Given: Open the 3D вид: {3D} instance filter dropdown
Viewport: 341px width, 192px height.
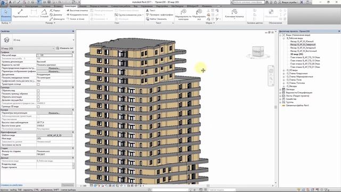Looking at the screenshot, I should tap(53, 49).
